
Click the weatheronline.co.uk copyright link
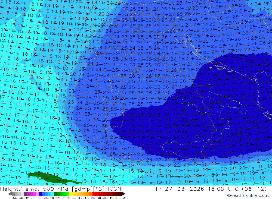pyautogui.click(x=248, y=195)
